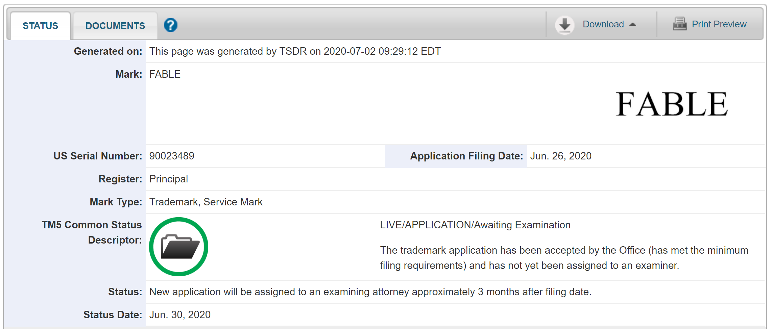Click the green open-folder status icon
771x329 pixels.
(178, 247)
